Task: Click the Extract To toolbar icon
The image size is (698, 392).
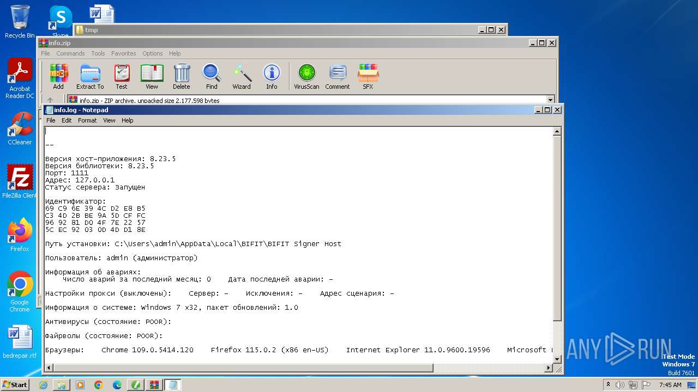Action: [90, 77]
